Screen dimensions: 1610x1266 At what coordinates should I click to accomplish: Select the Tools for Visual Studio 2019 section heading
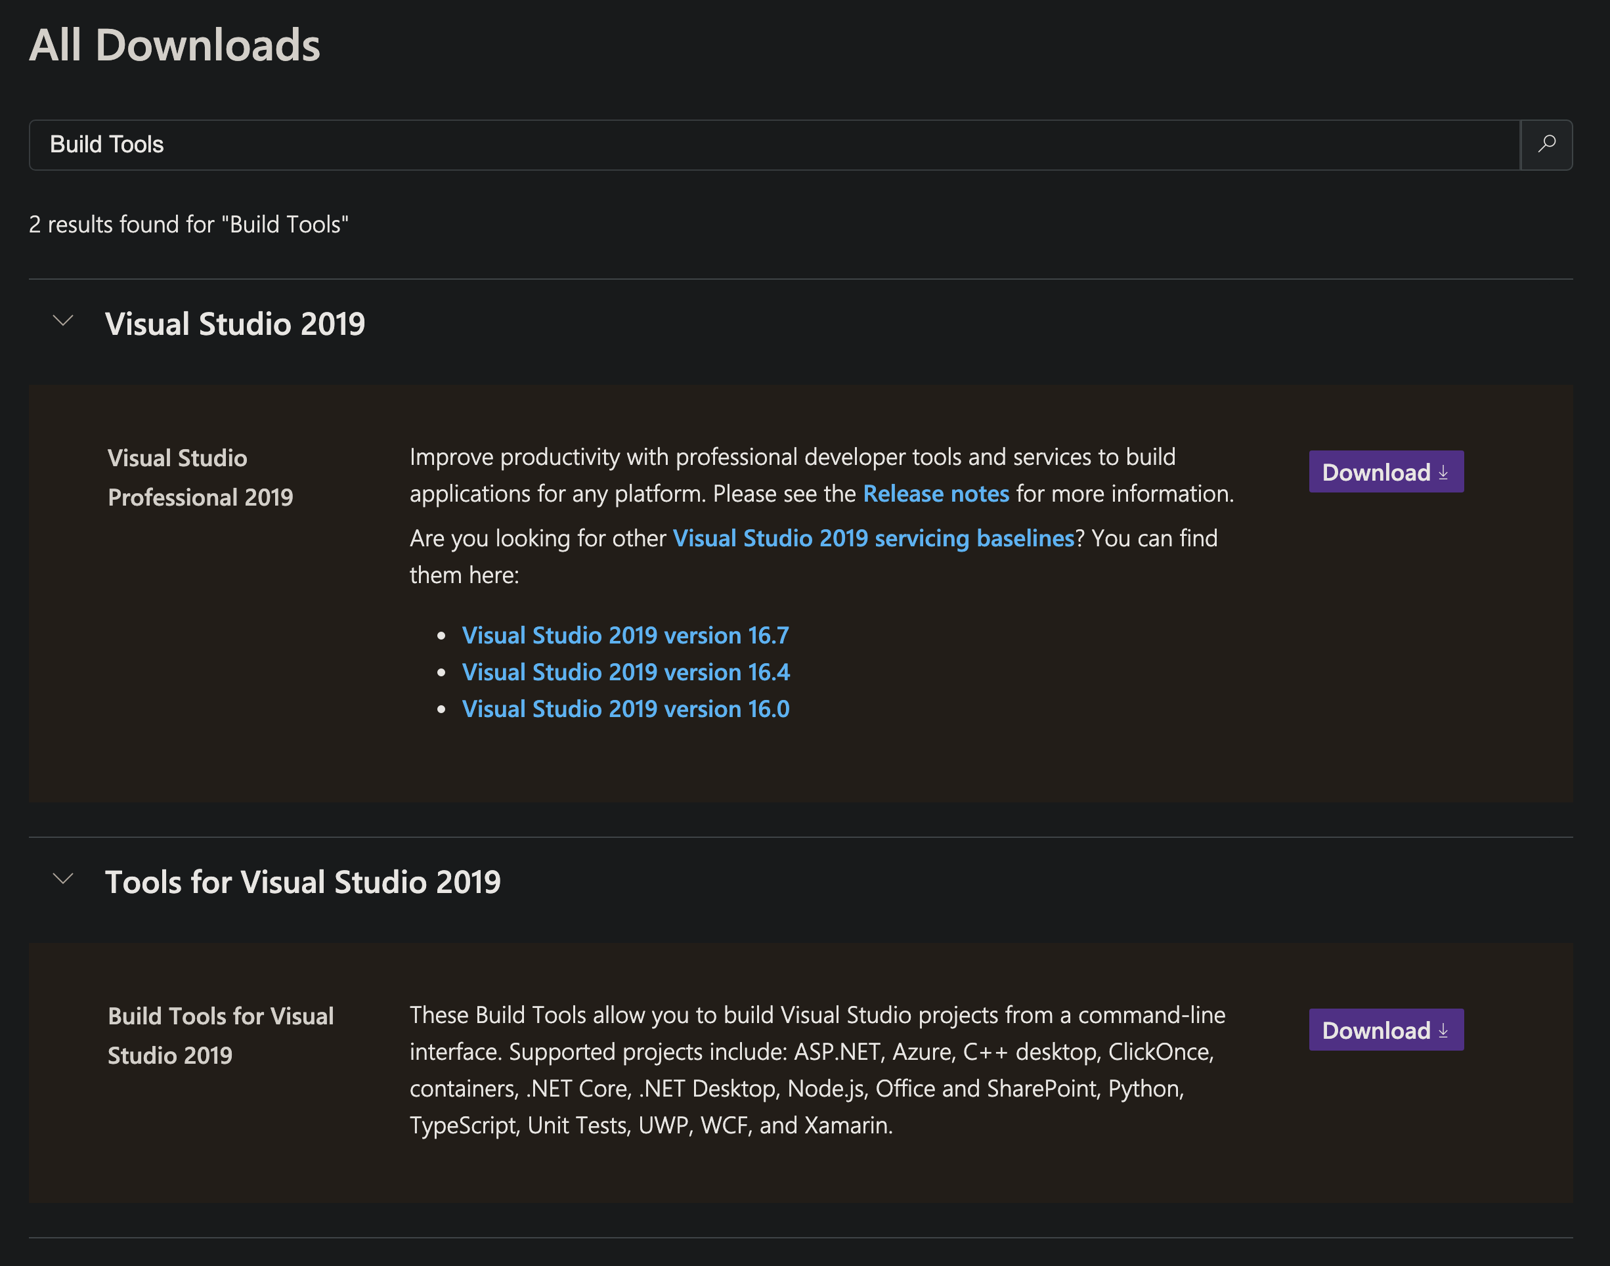point(303,881)
